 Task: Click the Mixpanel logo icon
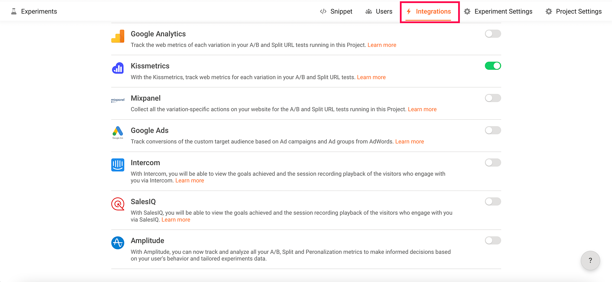[118, 100]
